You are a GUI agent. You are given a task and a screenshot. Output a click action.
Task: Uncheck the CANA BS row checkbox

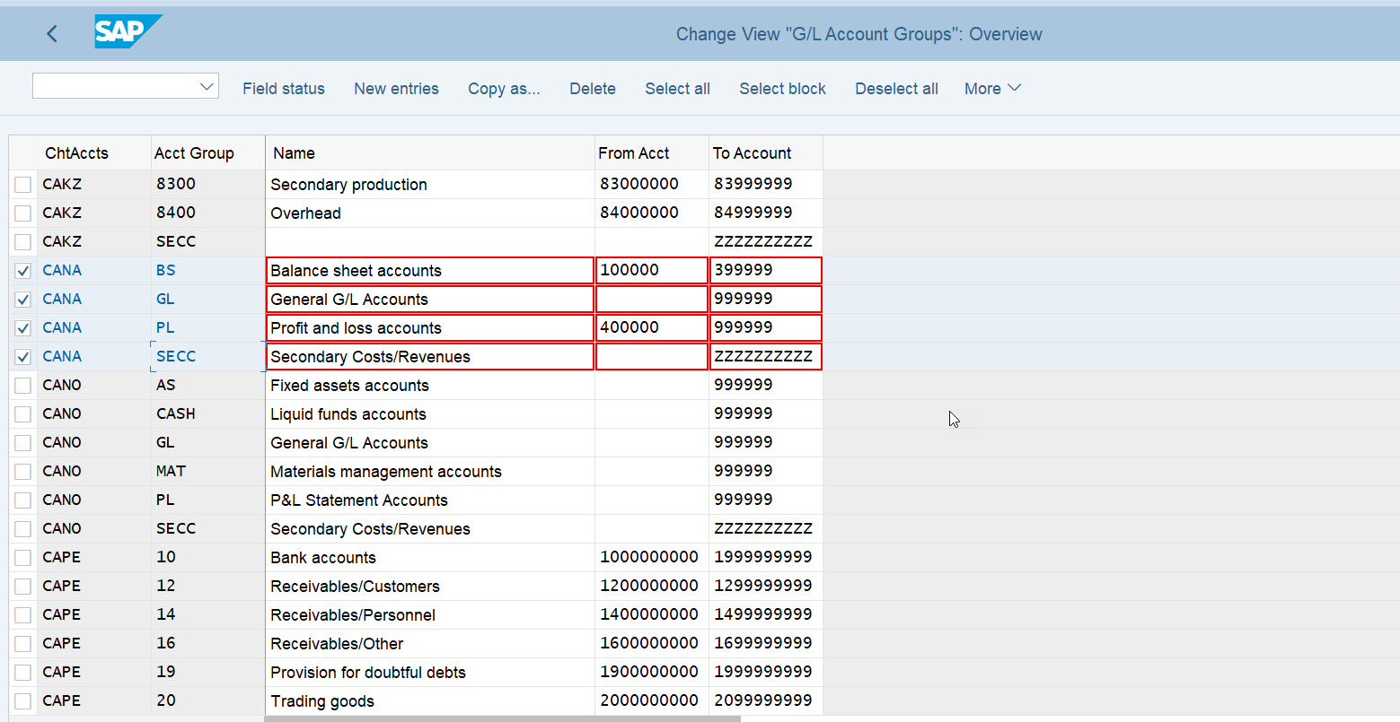pos(22,270)
